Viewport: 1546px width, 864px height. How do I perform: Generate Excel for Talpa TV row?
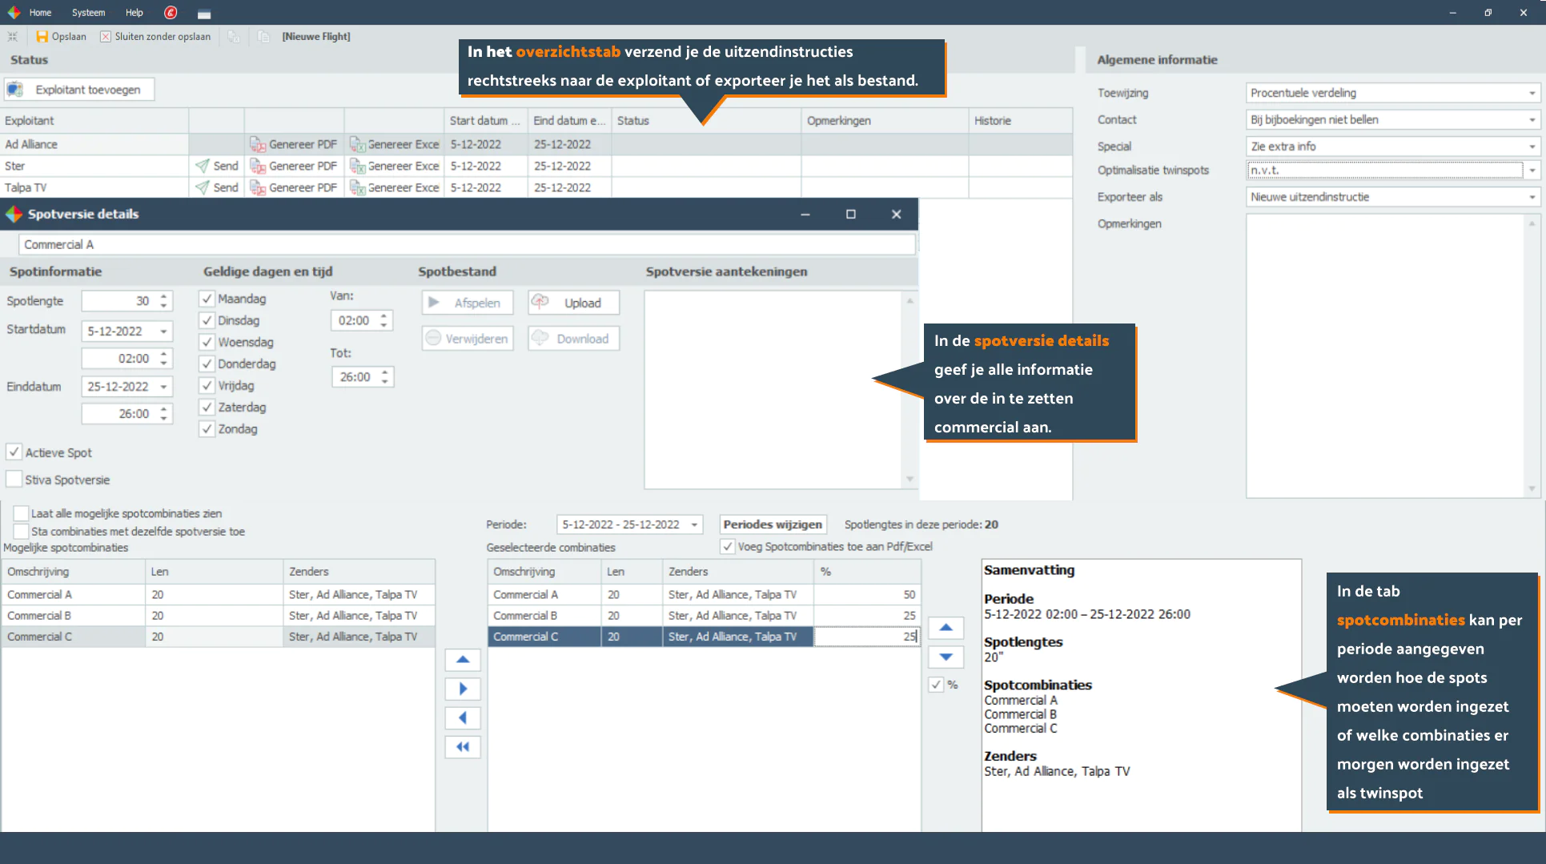[395, 187]
